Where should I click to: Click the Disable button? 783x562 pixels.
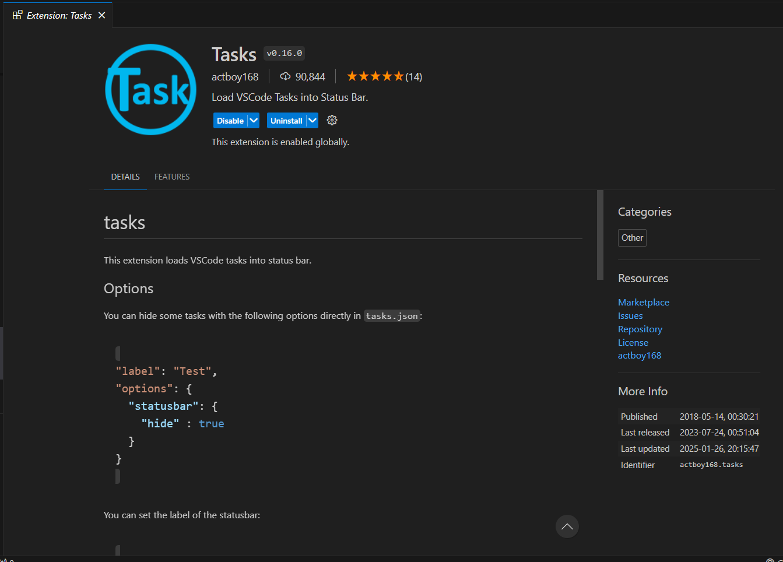tap(230, 121)
